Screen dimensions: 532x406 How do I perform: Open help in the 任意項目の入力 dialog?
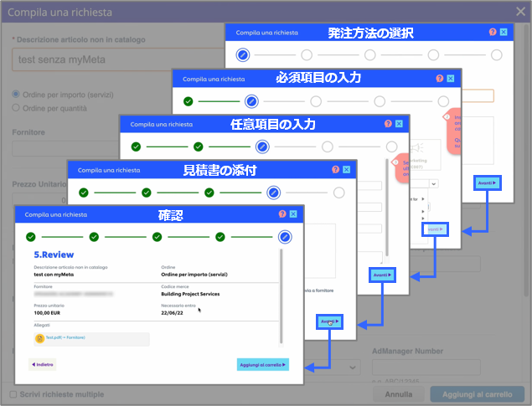[388, 124]
